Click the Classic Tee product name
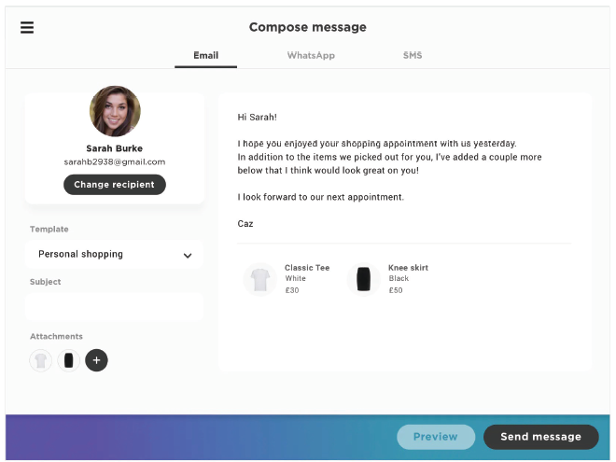 click(307, 268)
